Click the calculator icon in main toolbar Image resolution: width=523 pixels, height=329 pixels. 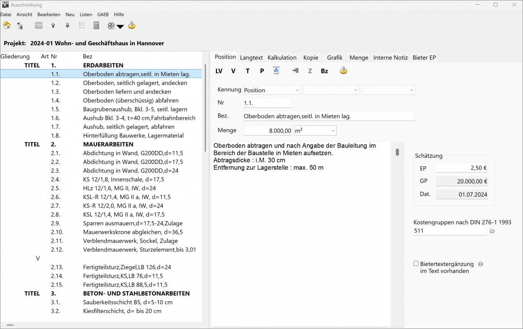(96, 26)
